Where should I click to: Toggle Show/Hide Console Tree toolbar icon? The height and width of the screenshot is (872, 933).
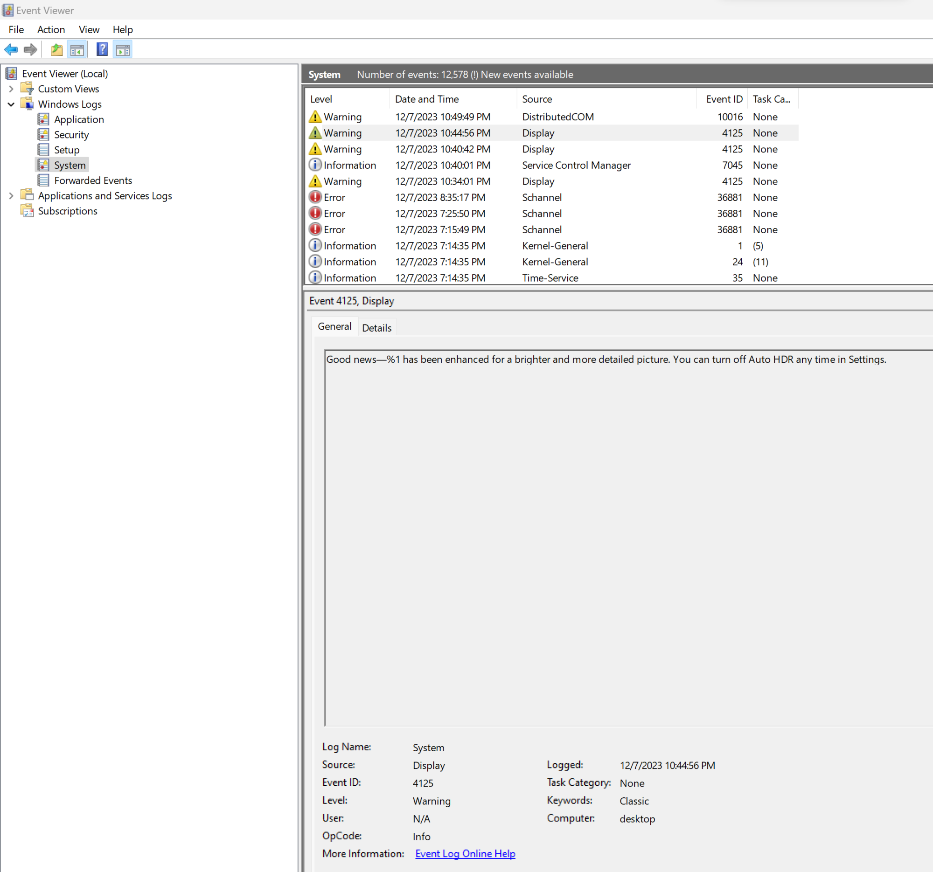(77, 49)
